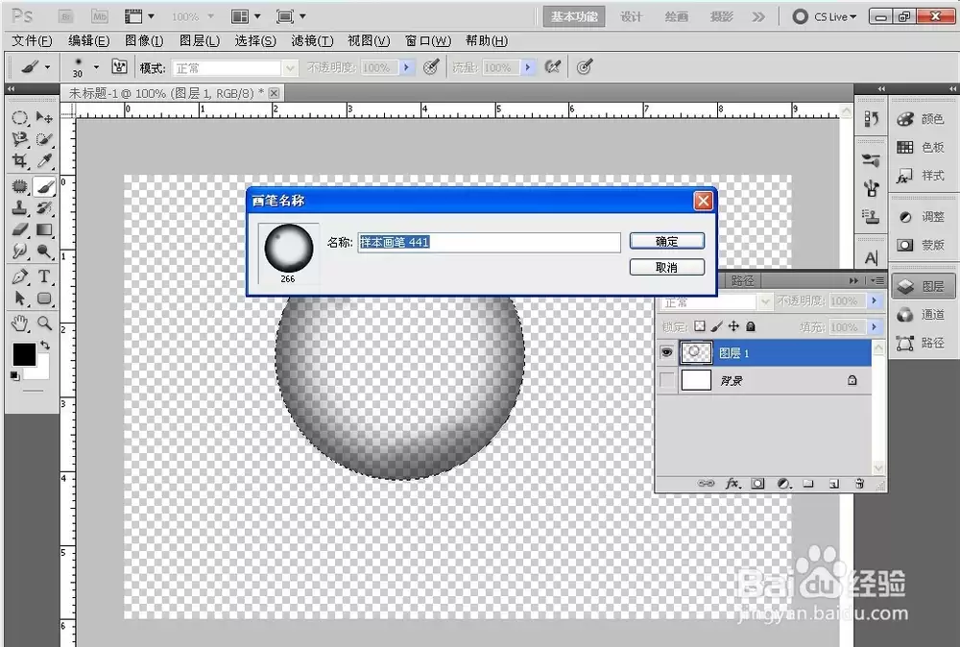Screen dimensions: 960x647
Task: Enable airbrush mode in options bar
Action: coord(553,67)
